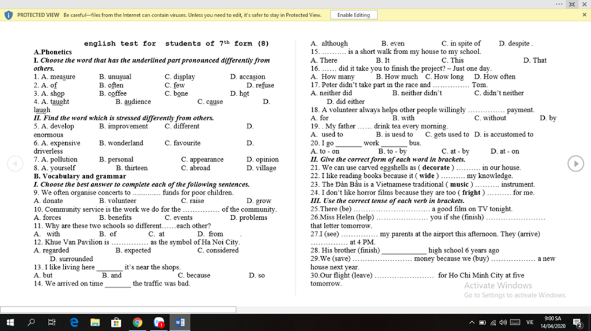This screenshot has width=591, height=331.
Task: Click the restore window icon in the title bar
Action: click(572, 4)
